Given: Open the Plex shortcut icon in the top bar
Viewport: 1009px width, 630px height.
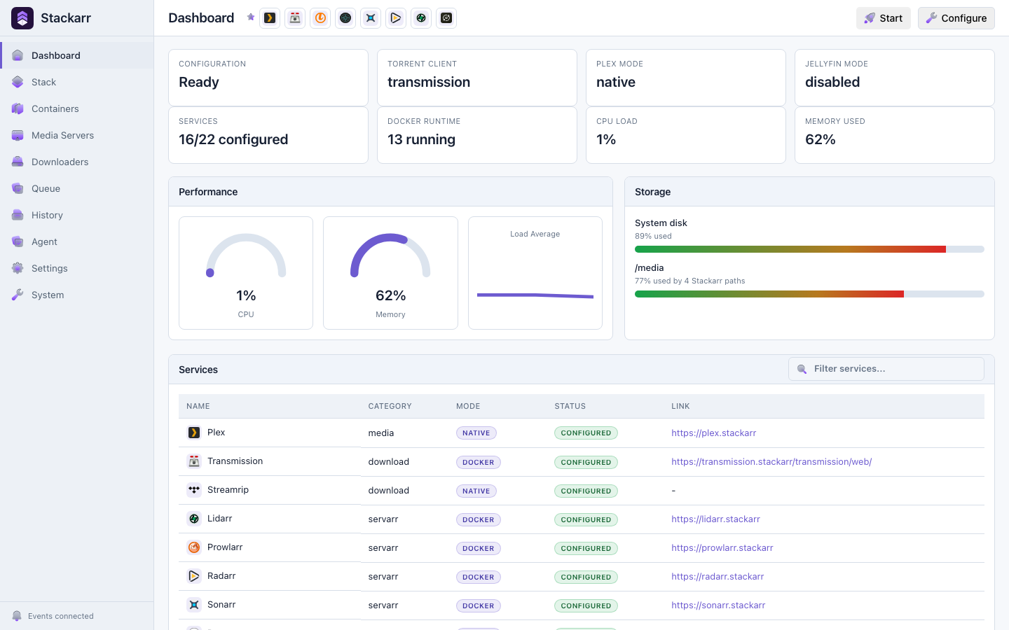Looking at the screenshot, I should point(270,18).
